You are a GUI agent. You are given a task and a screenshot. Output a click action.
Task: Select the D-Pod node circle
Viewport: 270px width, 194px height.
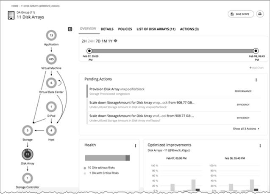click(x=51, y=107)
